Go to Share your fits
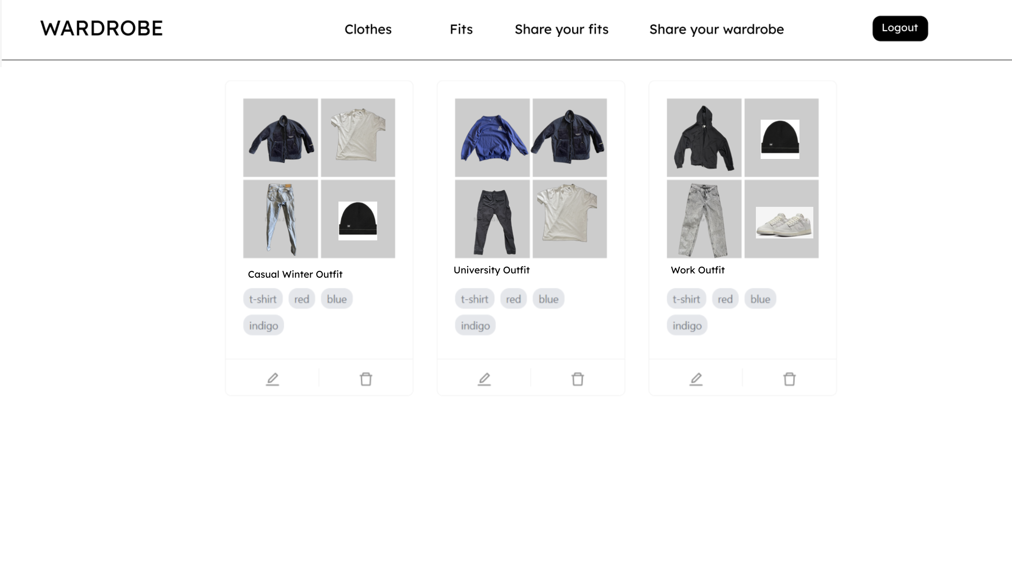The image size is (1012, 565). tap(561, 29)
